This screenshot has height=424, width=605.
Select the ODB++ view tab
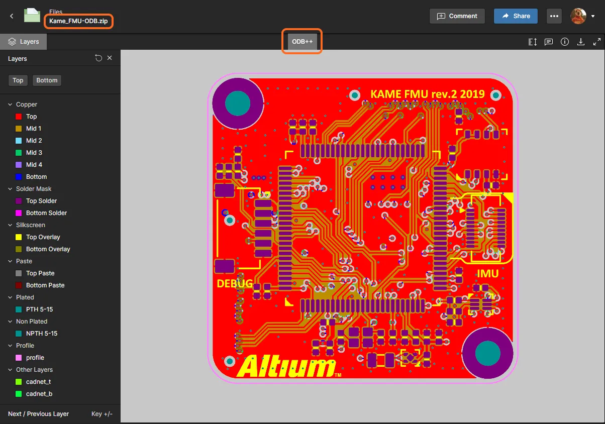point(302,42)
